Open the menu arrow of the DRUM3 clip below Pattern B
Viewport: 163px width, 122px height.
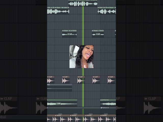[101, 115]
